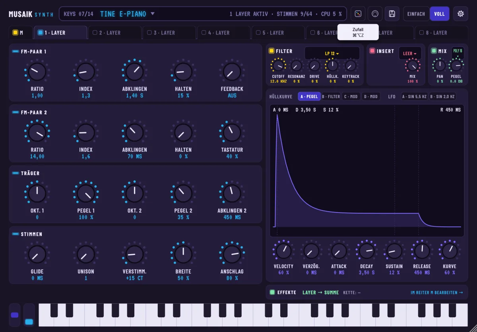477x332 pixels.
Task: Click the PEGEL 1 carrier knob
Action: point(86,193)
